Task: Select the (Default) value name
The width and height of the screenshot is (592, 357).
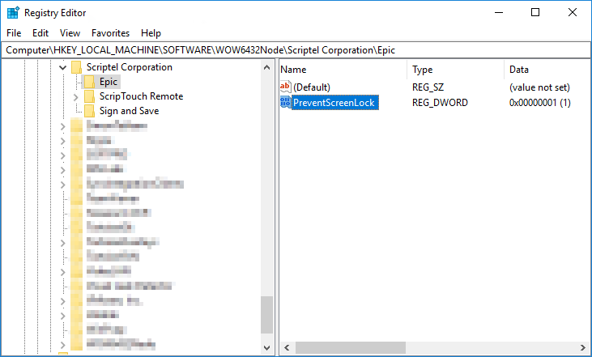Action: point(312,87)
